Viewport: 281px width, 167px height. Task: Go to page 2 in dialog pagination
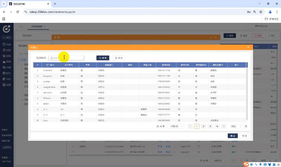pyautogui.click(x=203, y=126)
